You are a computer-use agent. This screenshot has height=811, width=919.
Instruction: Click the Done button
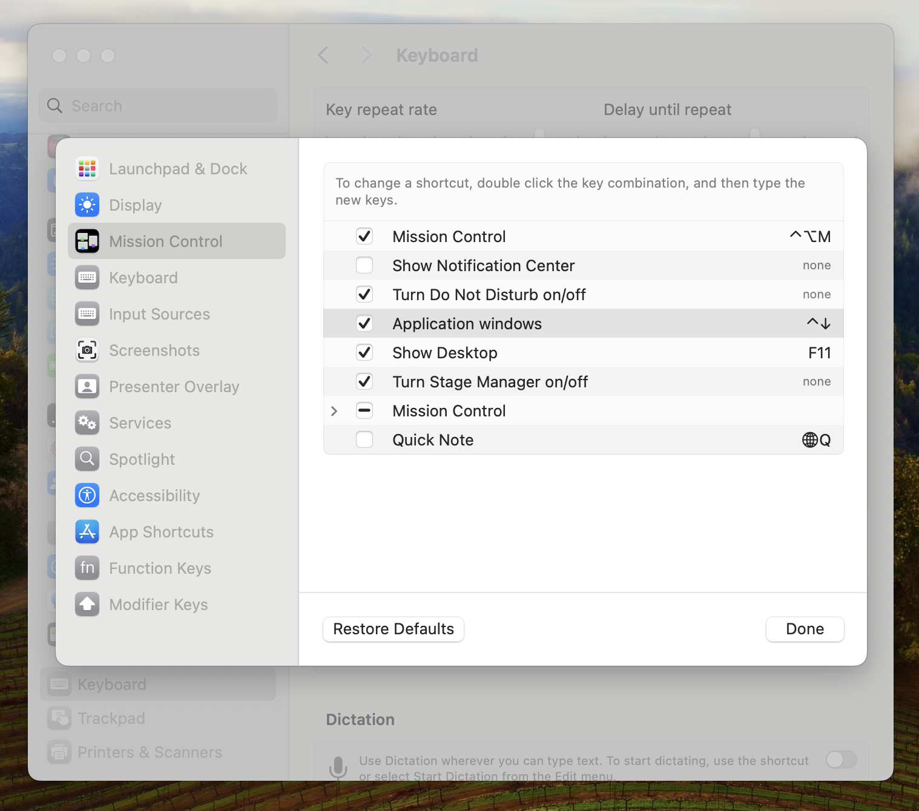tap(805, 629)
